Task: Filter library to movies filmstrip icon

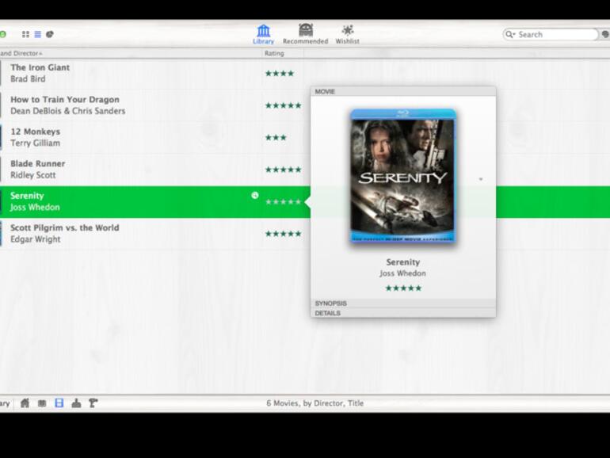Action: 59,403
